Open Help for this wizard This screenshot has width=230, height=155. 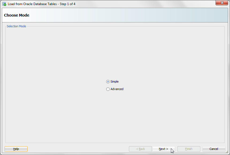coord(16,149)
